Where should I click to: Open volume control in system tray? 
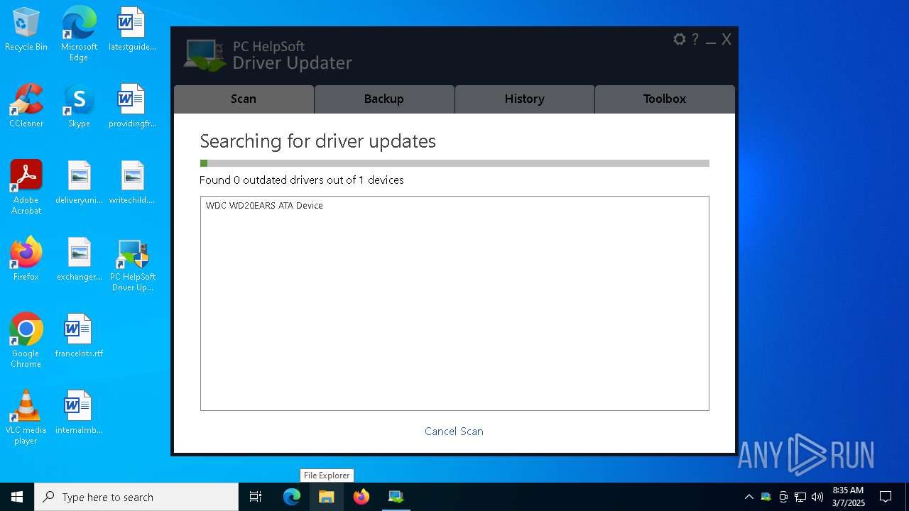coord(817,497)
